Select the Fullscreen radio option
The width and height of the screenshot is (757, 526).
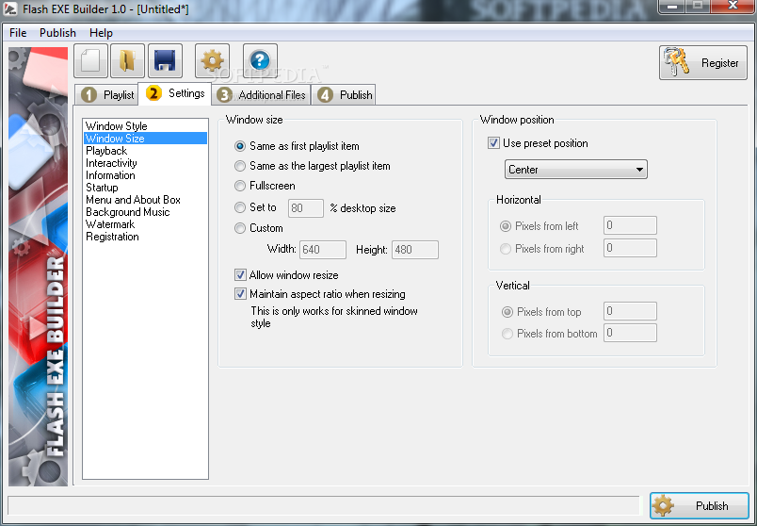coord(264,186)
